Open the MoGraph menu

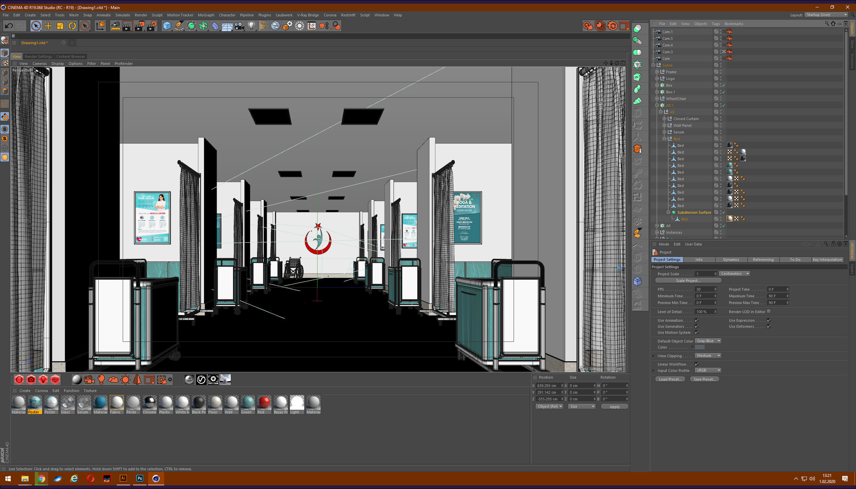click(x=206, y=15)
